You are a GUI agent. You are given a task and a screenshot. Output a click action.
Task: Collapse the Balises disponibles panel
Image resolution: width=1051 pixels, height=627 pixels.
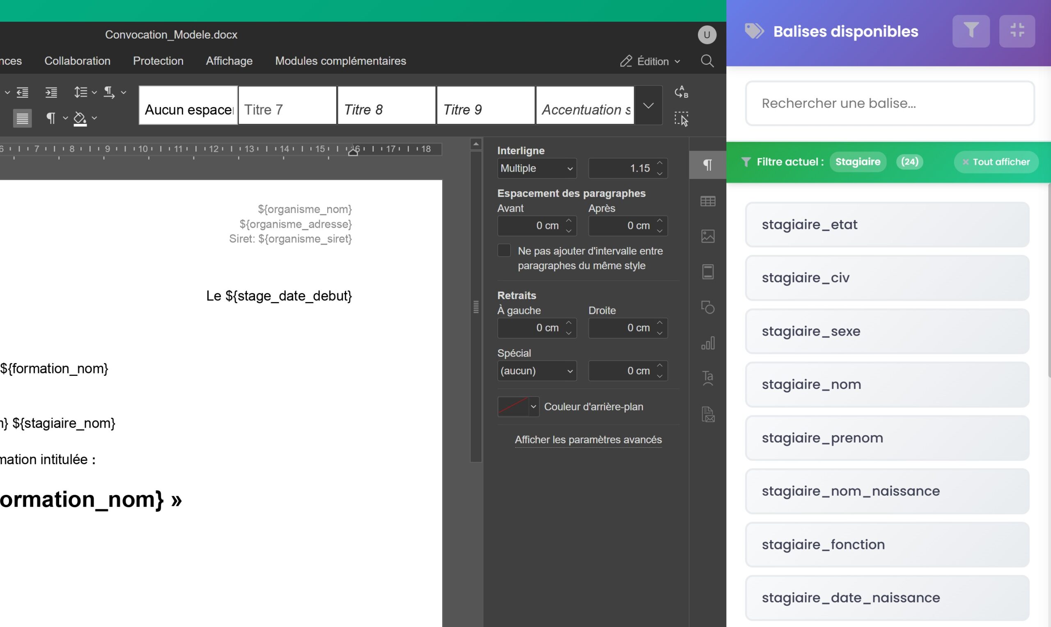coord(1017,31)
